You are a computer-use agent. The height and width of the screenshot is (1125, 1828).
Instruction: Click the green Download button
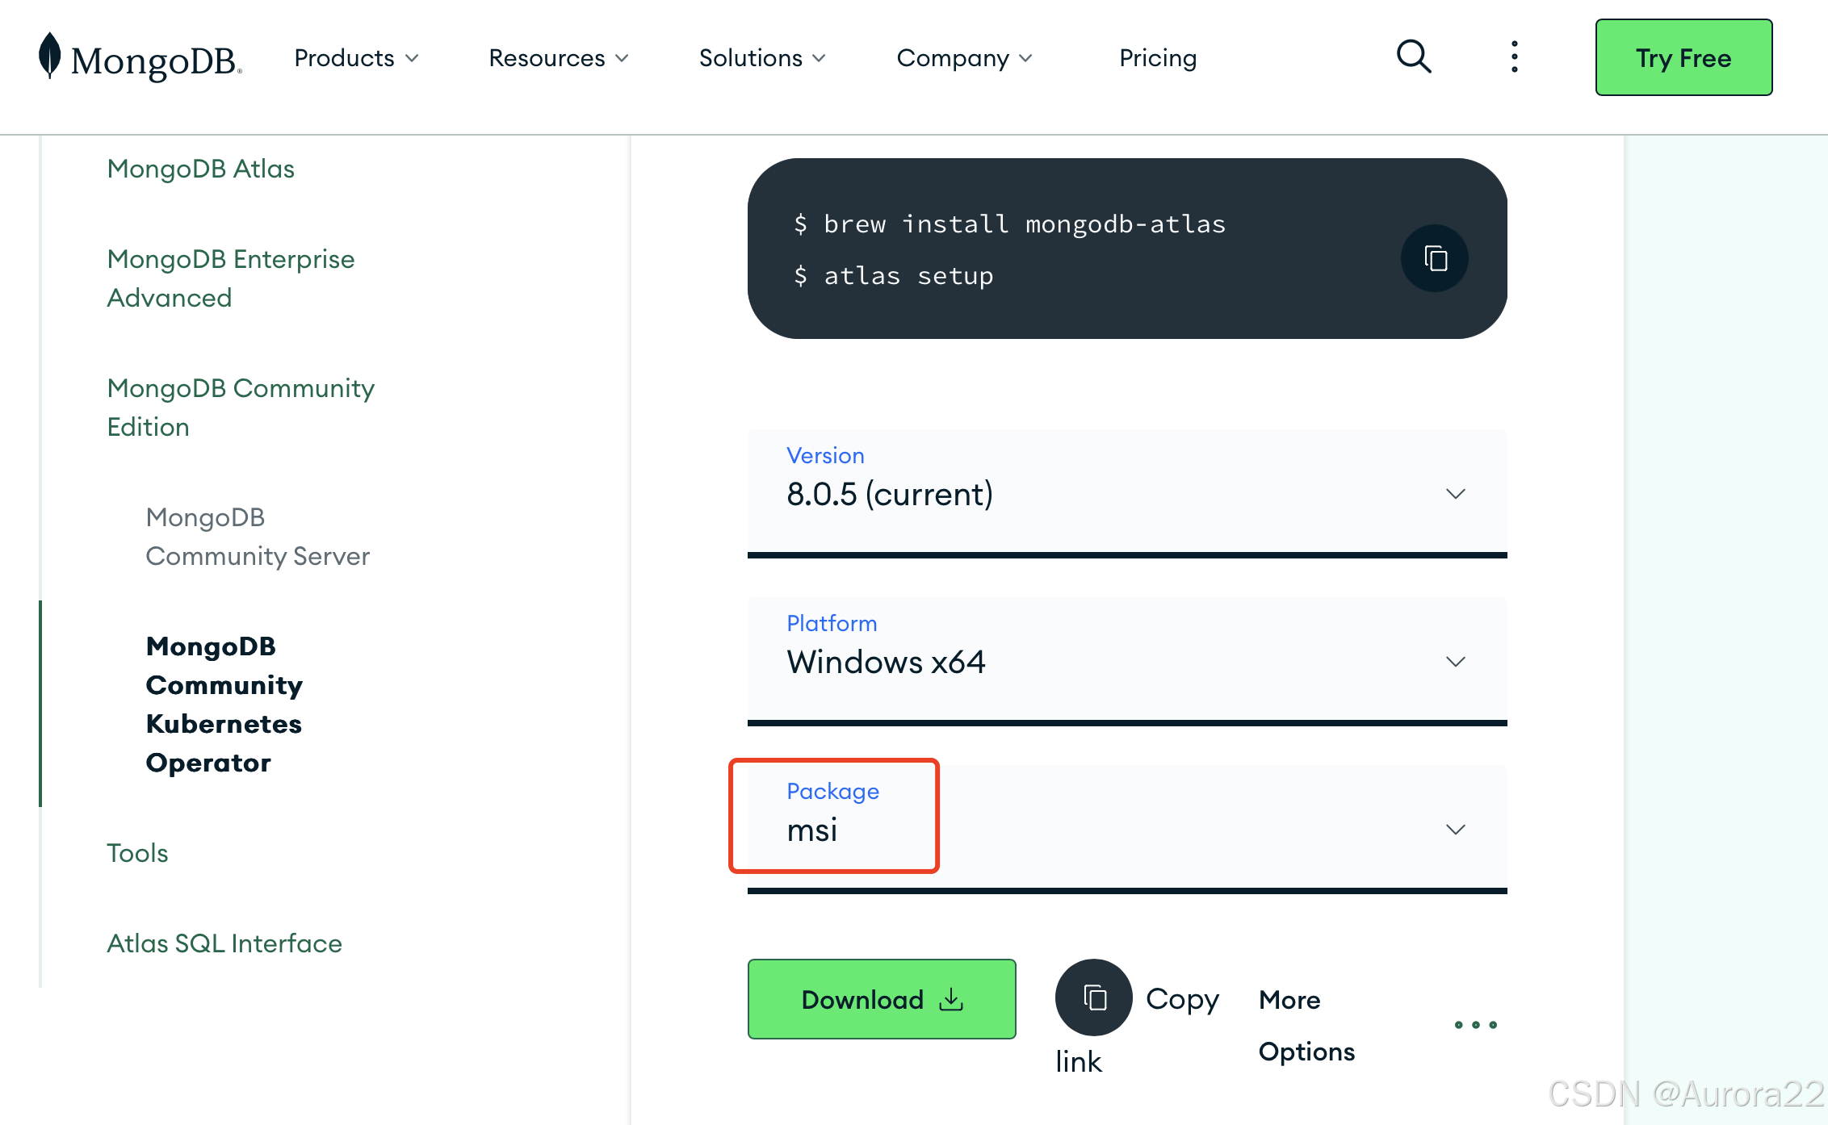[882, 999]
